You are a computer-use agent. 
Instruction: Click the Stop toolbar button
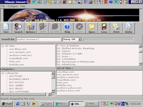click(80, 28)
